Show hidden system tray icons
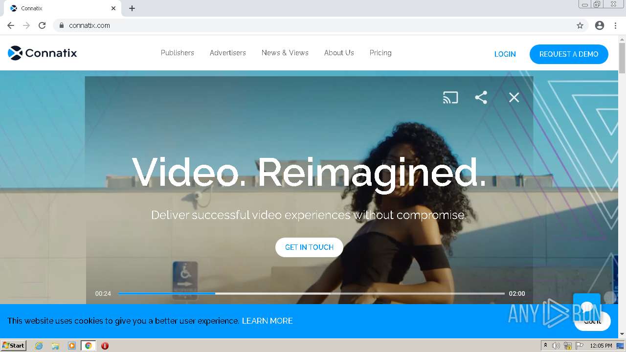626x352 pixels. 545,346
